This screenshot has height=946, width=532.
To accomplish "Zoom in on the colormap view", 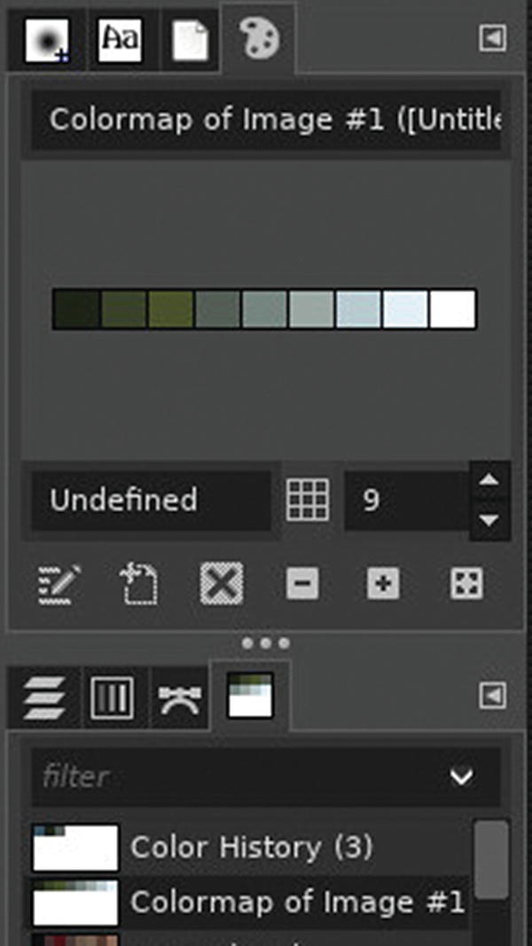I will pos(385,583).
